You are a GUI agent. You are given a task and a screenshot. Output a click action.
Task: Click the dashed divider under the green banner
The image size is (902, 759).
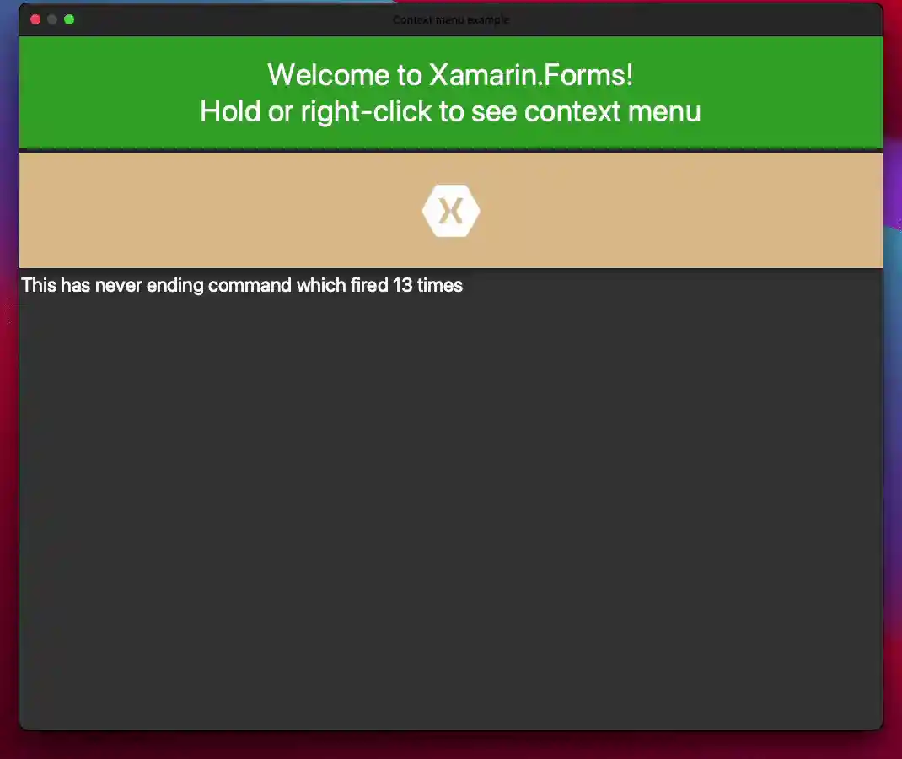[451, 149]
